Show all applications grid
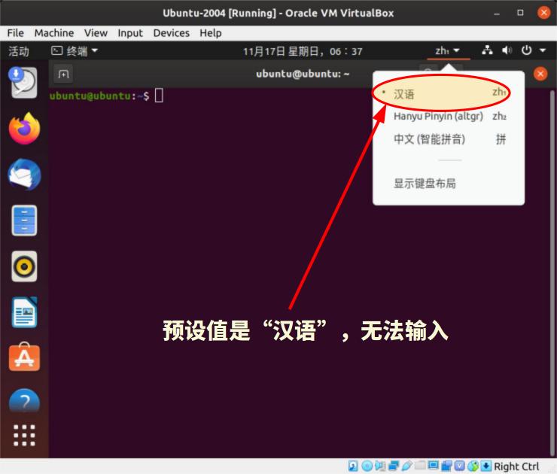 coord(24,435)
